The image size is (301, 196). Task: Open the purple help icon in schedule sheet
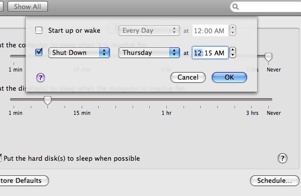point(40,78)
